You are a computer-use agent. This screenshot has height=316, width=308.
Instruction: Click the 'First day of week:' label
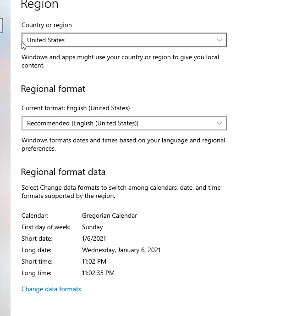[x=46, y=227]
